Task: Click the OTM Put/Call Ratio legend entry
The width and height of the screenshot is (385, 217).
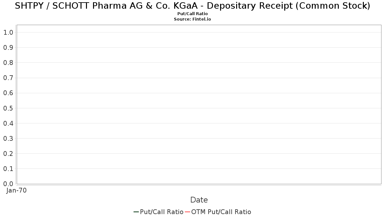Action: 218,212
